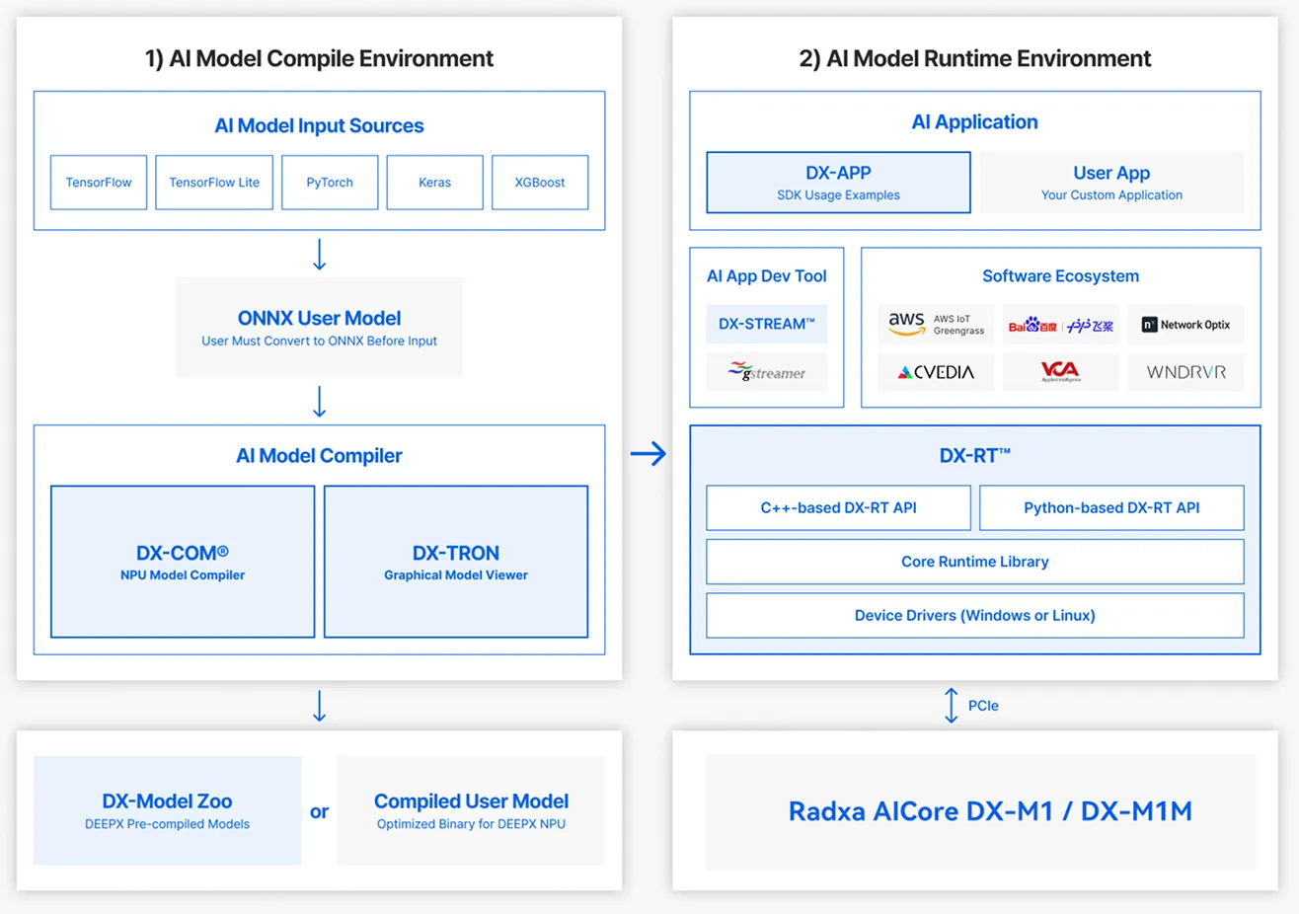Screen dimensions: 1299x914
Task: Click the 'Software Ecosystem' title
Action: coord(1061,276)
